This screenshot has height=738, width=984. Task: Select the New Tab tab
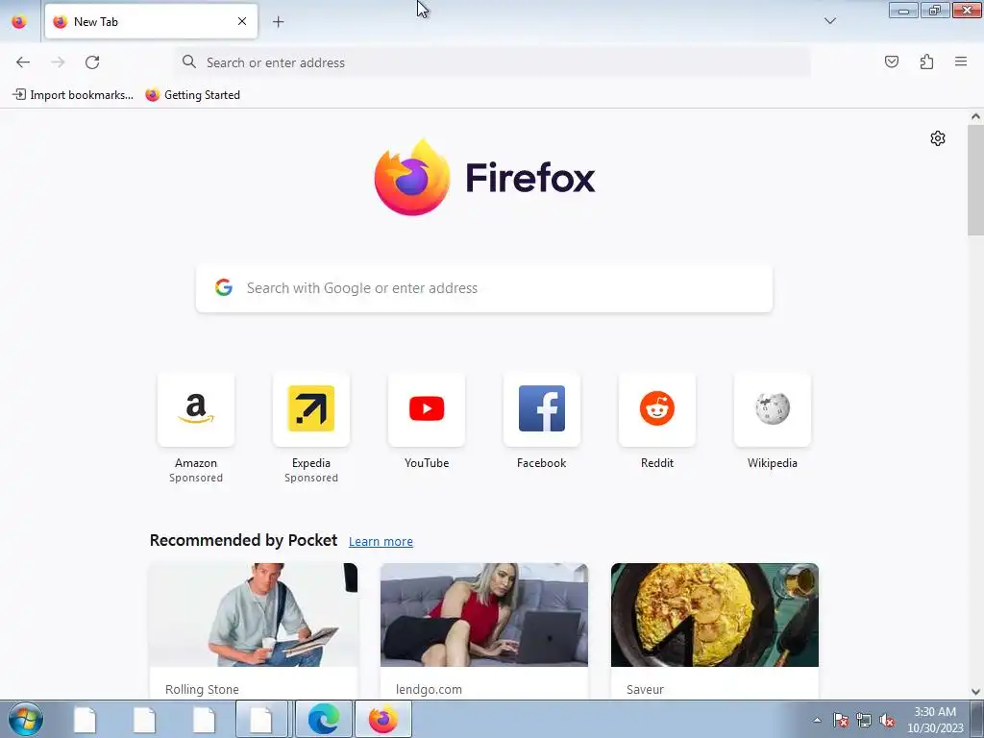(151, 21)
